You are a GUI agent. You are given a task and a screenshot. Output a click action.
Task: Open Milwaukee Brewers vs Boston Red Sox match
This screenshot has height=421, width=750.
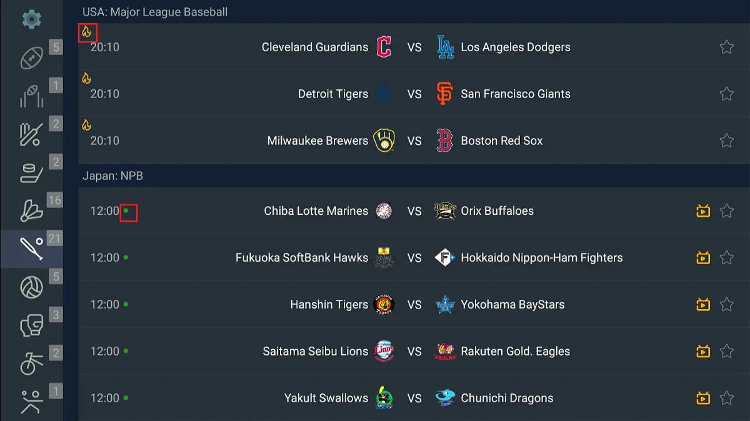point(412,141)
